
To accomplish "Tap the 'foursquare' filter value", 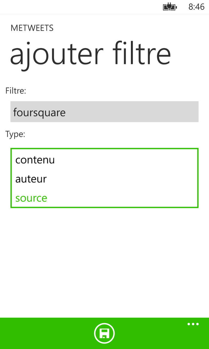I will pos(40,112).
